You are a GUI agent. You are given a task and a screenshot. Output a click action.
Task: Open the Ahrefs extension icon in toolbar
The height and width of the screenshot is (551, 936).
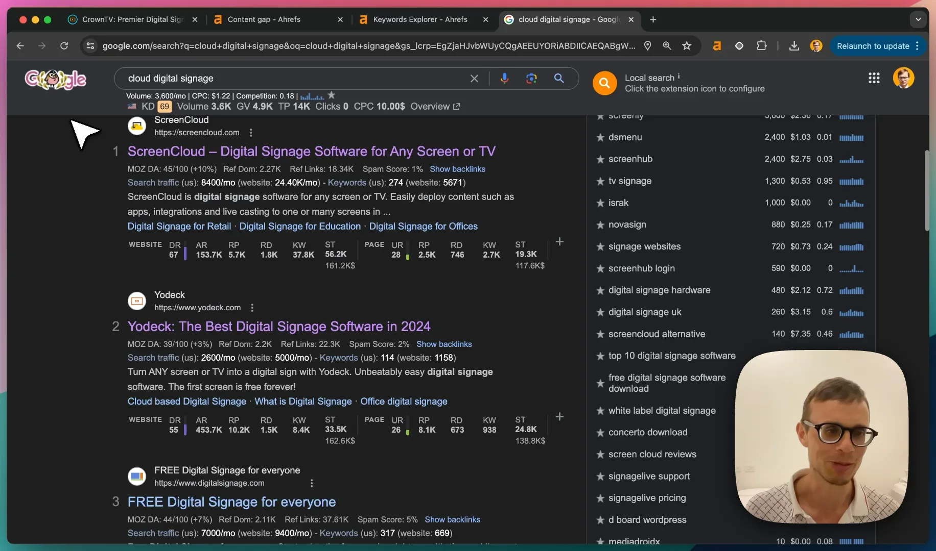pyautogui.click(x=717, y=46)
